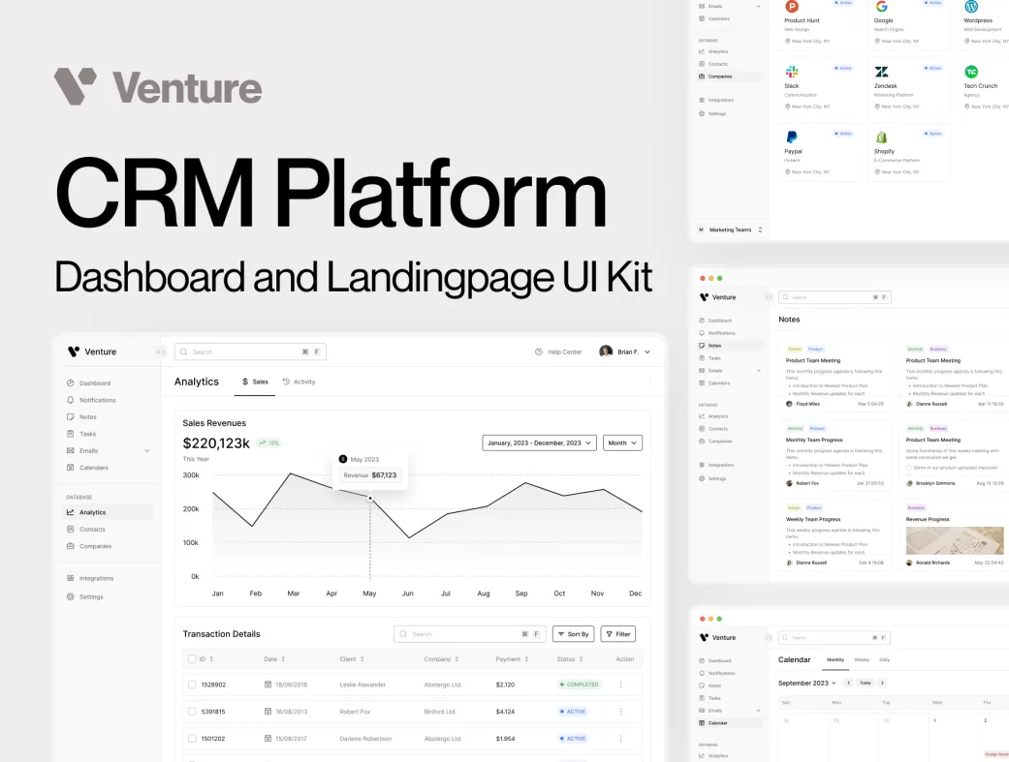This screenshot has height=762, width=1009.
Task: Switch to the Activity tab
Action: [x=299, y=381]
